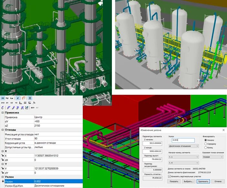The width and height of the screenshot is (227, 188).
Task: Click the Привязка value Центр
Action: click(58, 117)
